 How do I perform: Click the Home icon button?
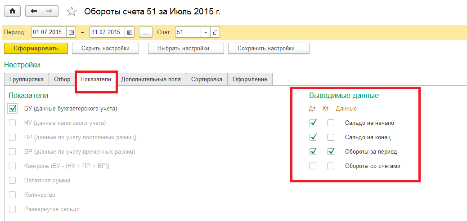(x=12, y=11)
